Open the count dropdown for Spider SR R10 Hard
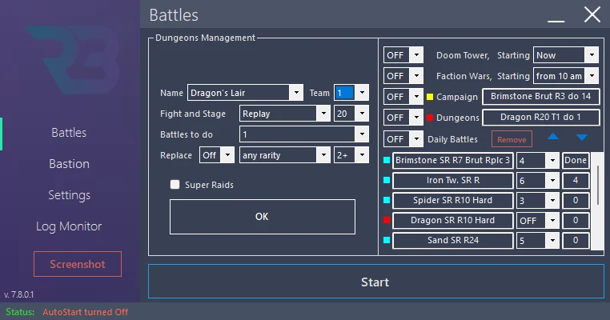 pyautogui.click(x=552, y=200)
